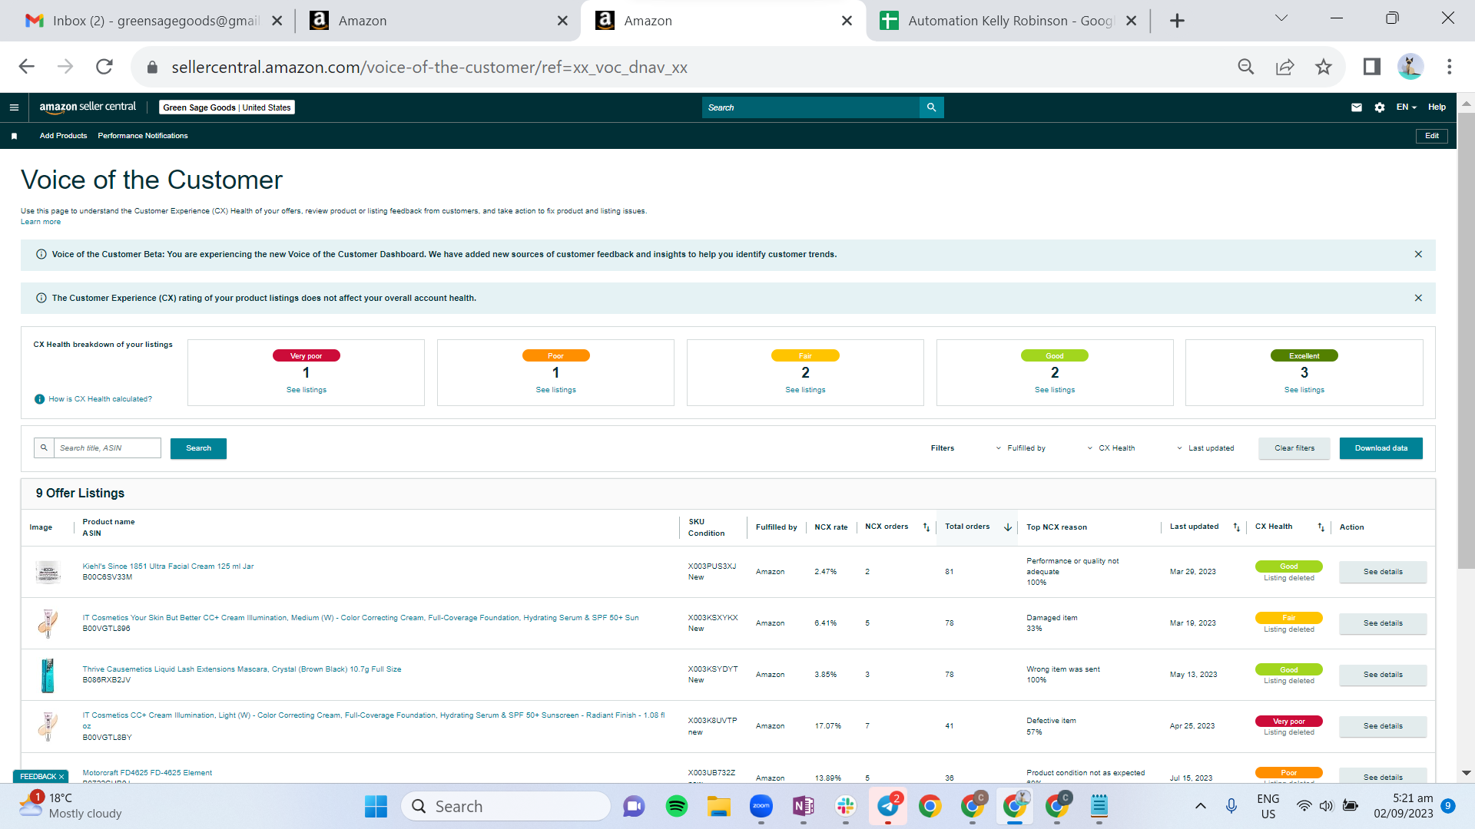This screenshot has width=1475, height=829.
Task: Click the Search title, ASIN field
Action: 107,448
